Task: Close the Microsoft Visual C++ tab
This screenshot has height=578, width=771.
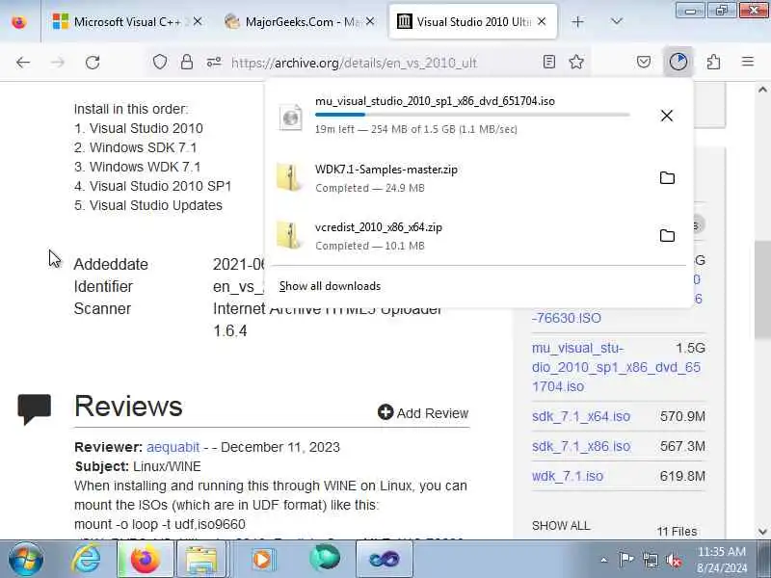Action: click(198, 21)
